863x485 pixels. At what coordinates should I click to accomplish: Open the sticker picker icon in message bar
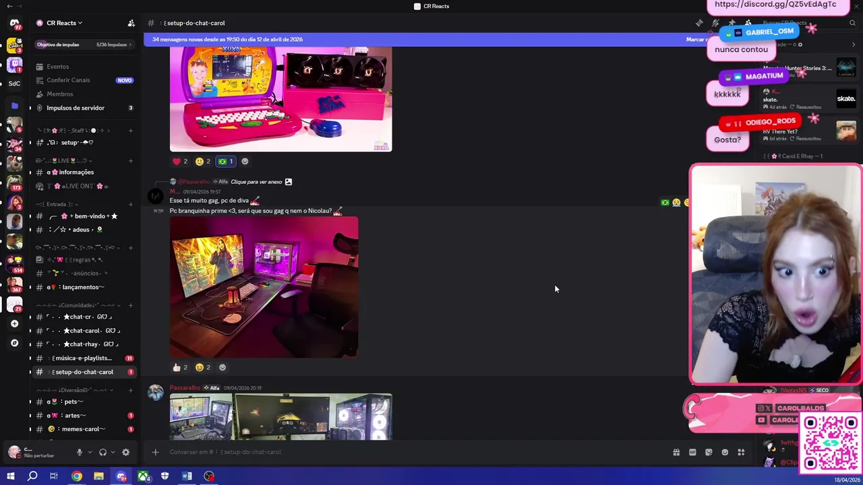[709, 452]
